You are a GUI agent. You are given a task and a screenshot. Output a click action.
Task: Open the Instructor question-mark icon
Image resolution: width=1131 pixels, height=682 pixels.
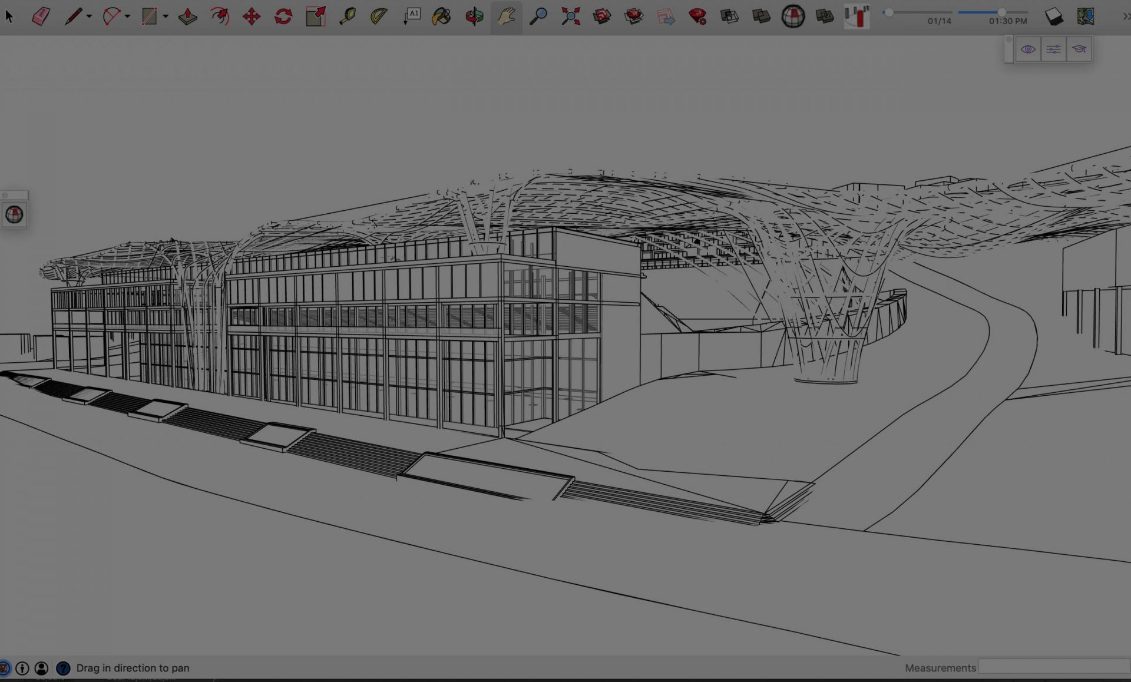coord(63,668)
